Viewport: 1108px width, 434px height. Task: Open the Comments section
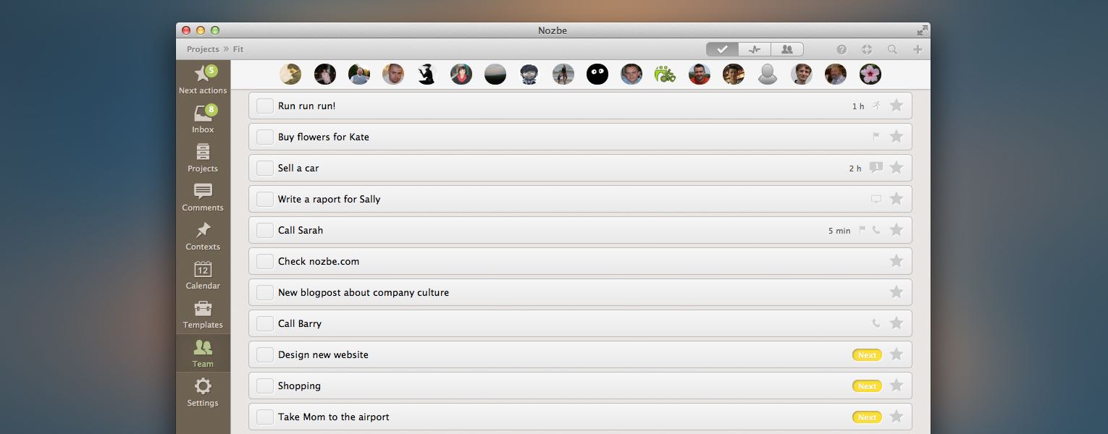click(x=203, y=197)
